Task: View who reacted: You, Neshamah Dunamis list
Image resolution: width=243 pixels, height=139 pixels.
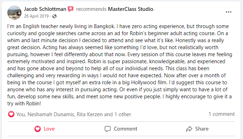Action: click(74, 114)
